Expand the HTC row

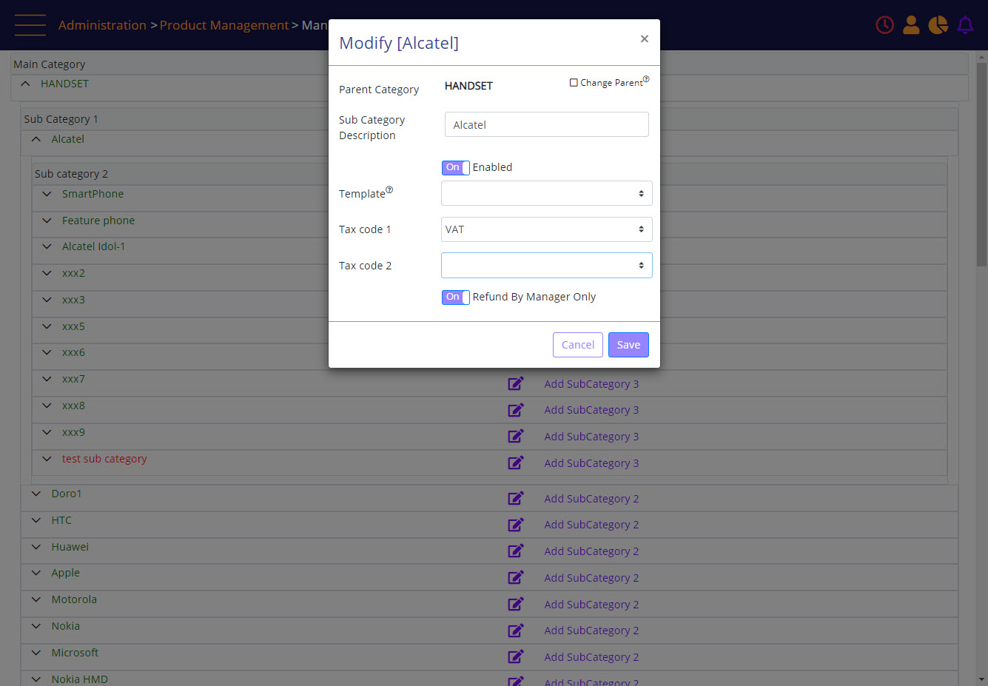[x=36, y=520]
